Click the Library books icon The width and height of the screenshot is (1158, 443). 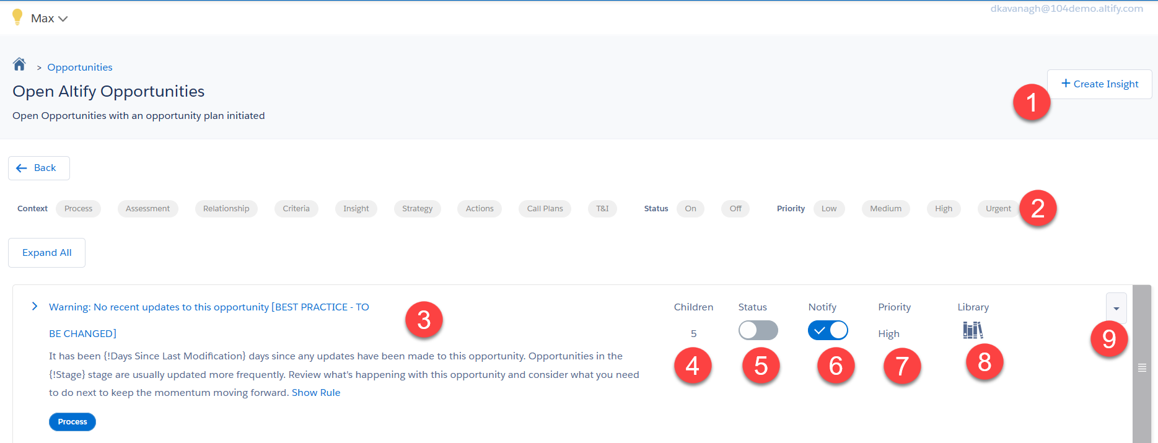[x=973, y=330]
